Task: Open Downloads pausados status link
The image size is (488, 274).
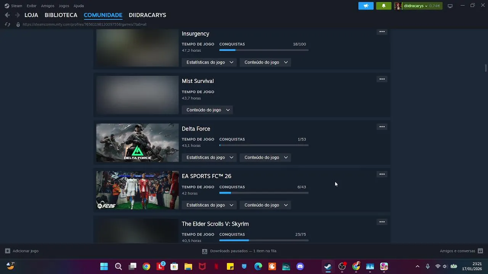Action: coord(243,251)
